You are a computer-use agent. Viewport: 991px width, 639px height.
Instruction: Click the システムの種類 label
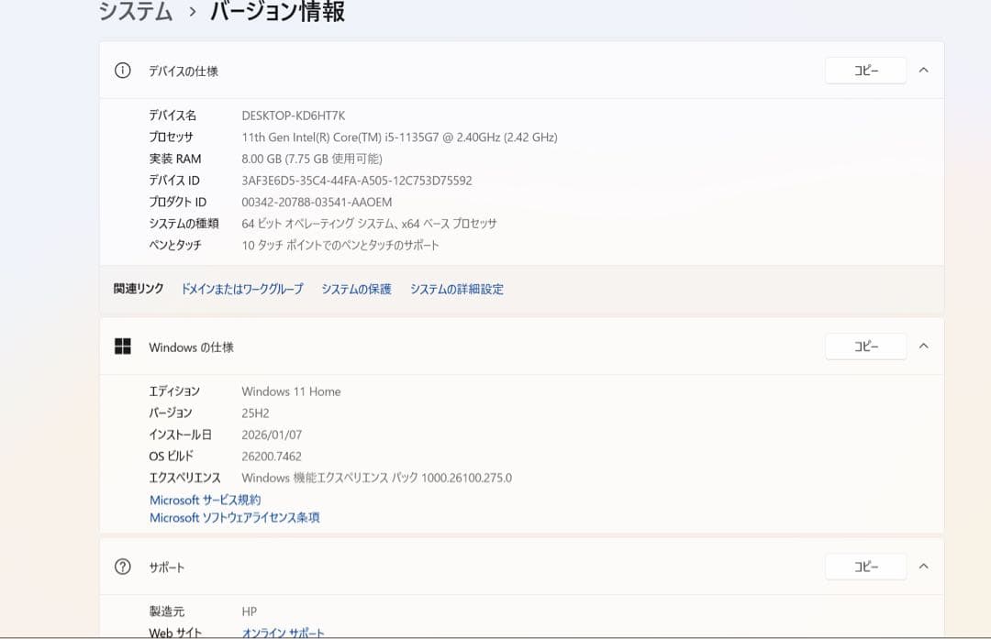pos(184,223)
